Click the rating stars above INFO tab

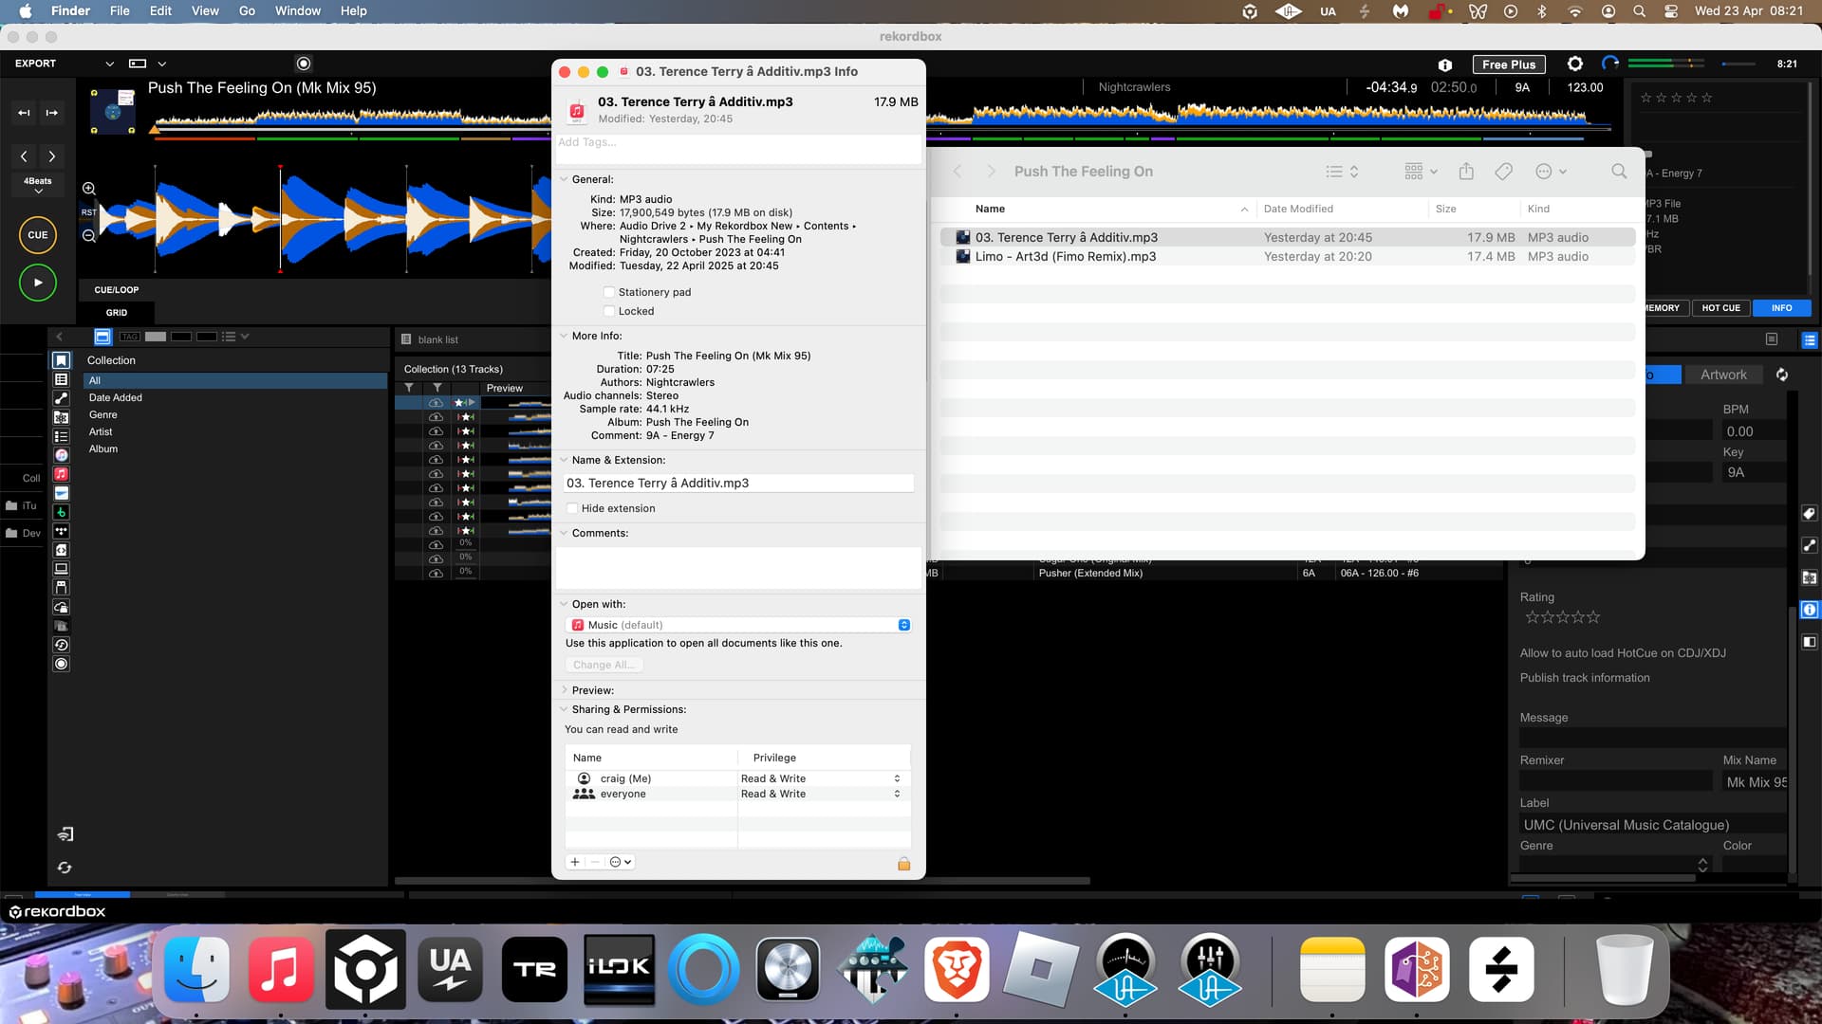[1676, 98]
